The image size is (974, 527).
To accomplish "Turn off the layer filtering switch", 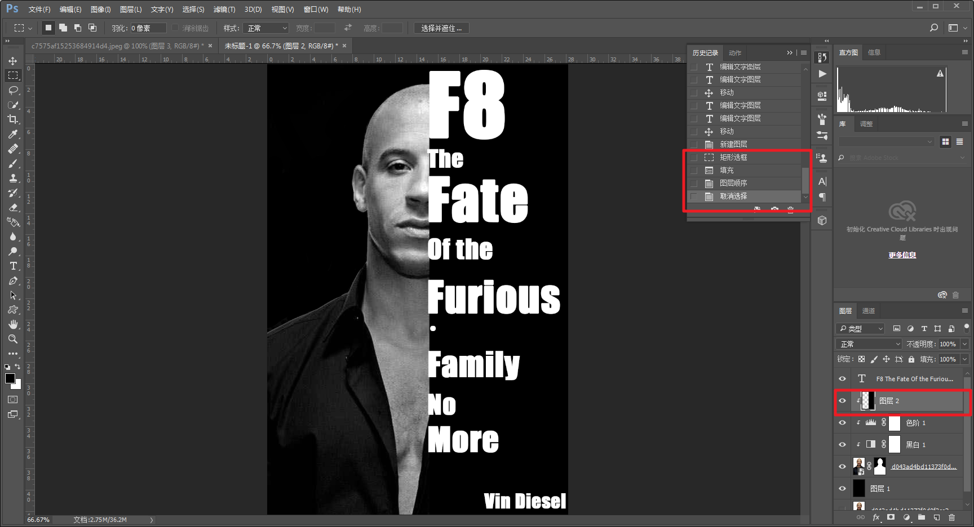I will [x=967, y=327].
